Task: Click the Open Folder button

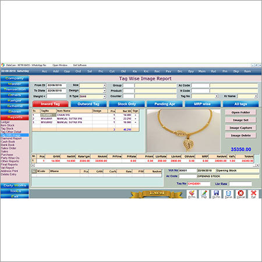Action: (x=240, y=112)
